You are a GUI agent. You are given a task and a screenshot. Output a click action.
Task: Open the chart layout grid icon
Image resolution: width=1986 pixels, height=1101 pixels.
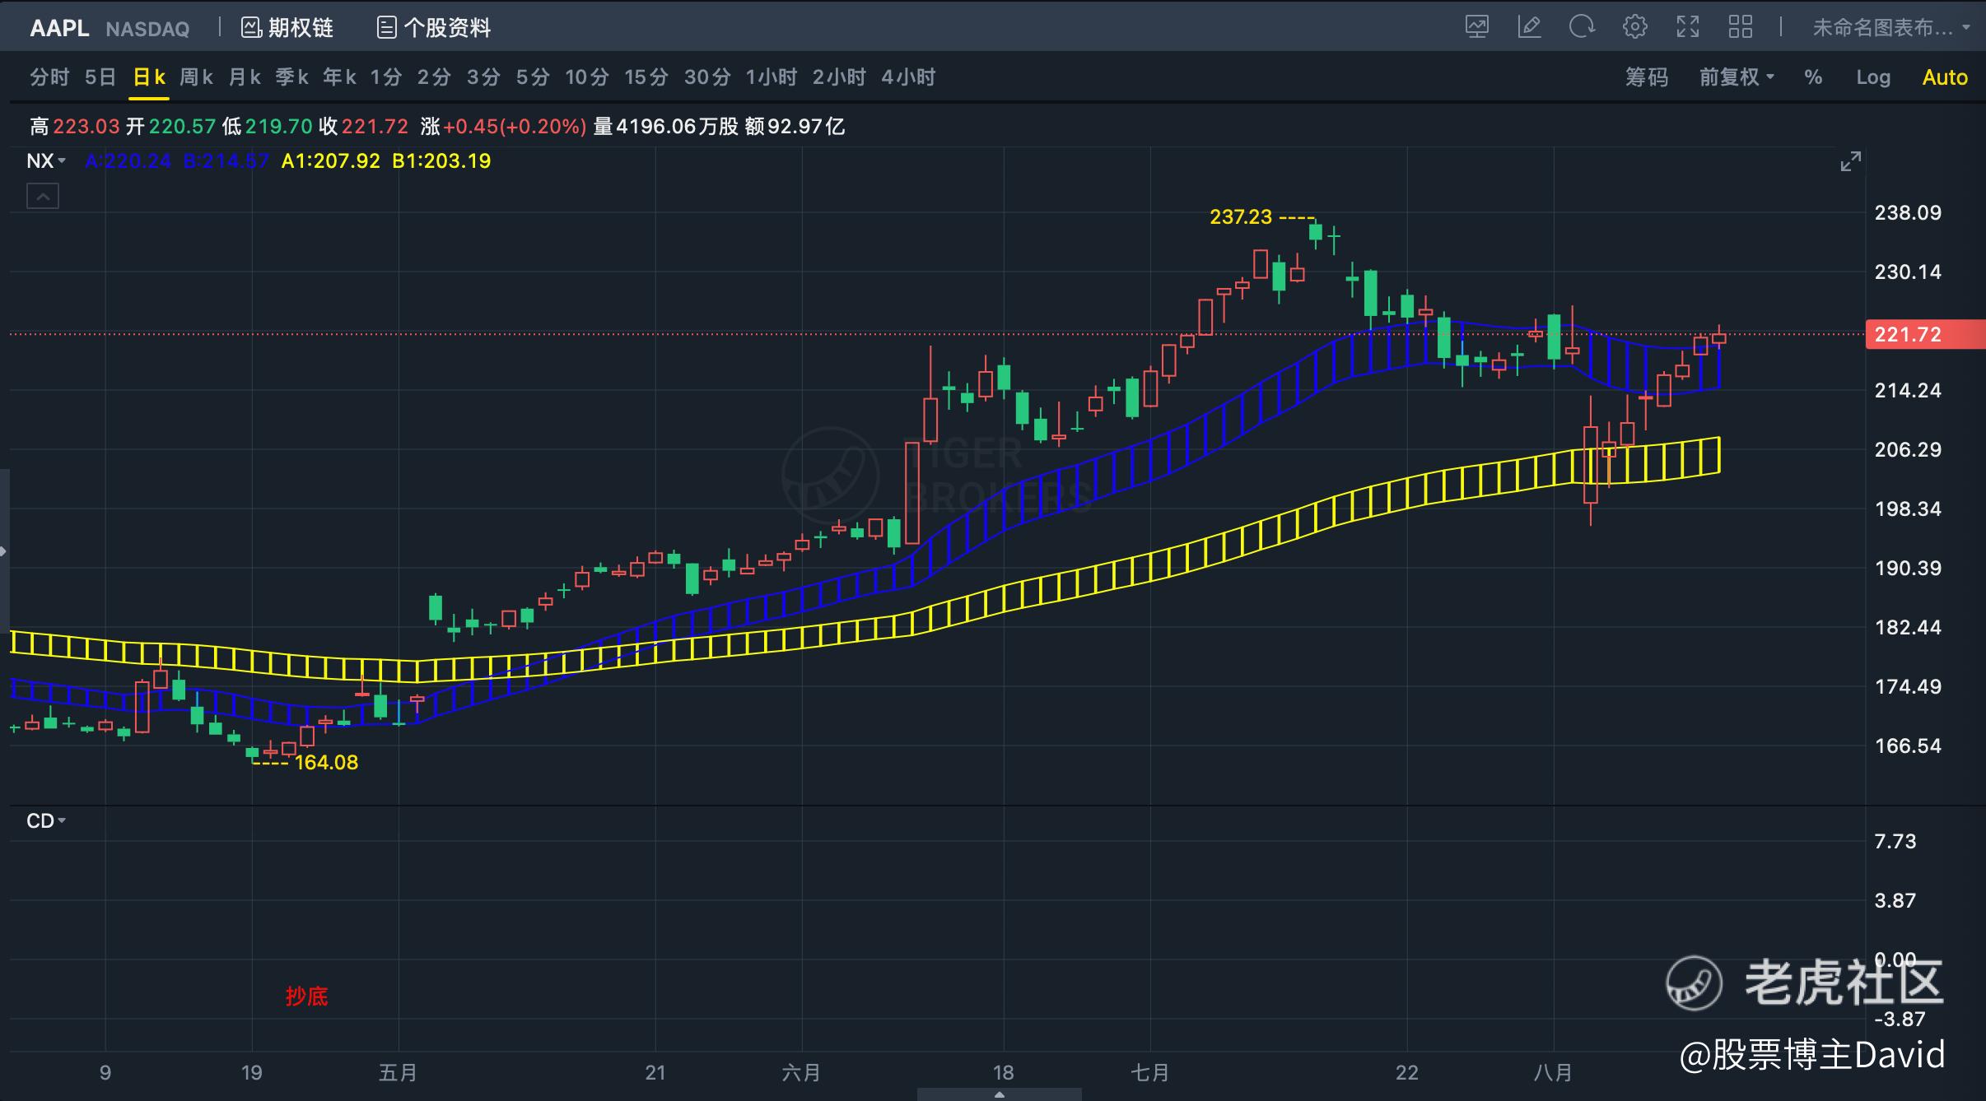[x=1741, y=27]
